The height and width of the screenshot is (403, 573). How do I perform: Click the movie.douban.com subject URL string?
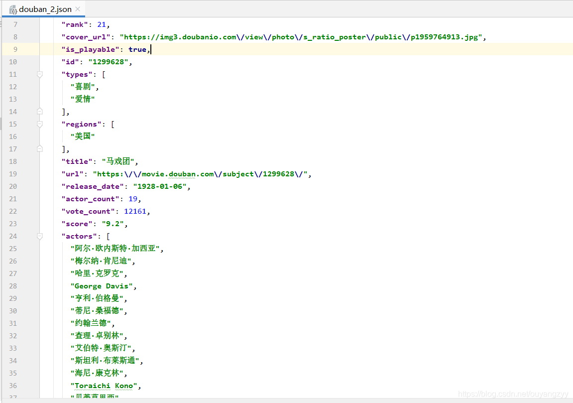coord(200,174)
